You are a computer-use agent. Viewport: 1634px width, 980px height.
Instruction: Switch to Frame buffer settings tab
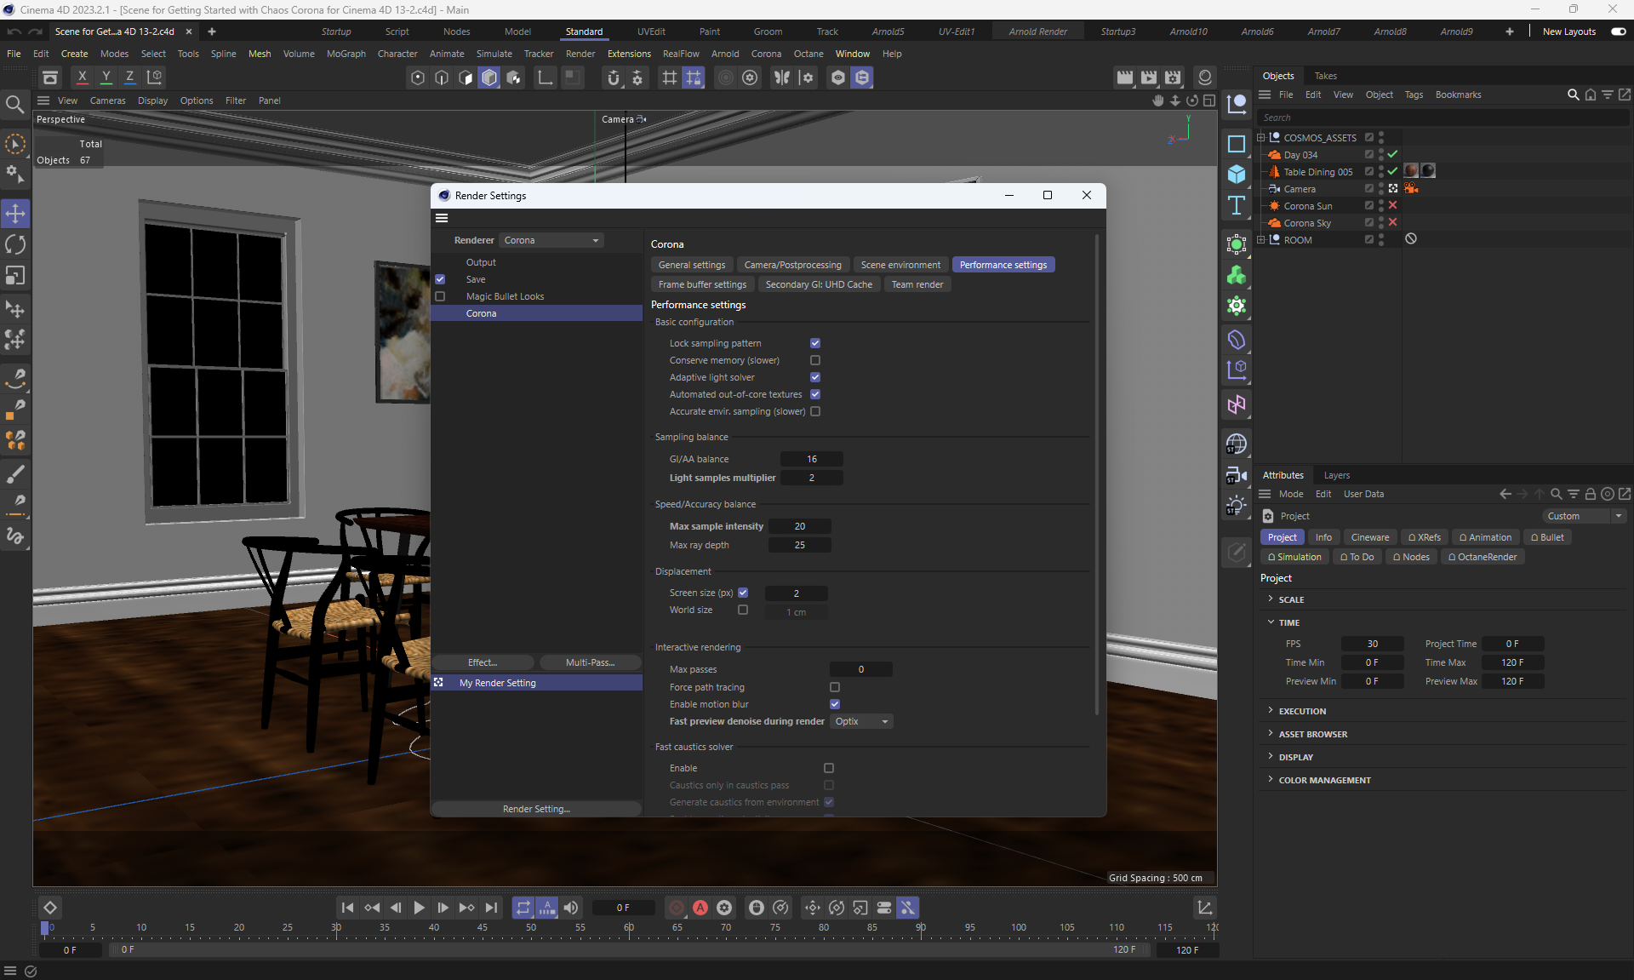[702, 284]
